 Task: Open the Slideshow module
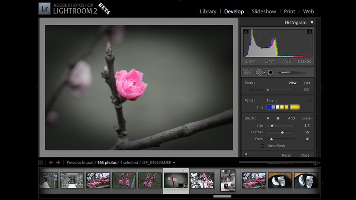pyautogui.click(x=264, y=11)
